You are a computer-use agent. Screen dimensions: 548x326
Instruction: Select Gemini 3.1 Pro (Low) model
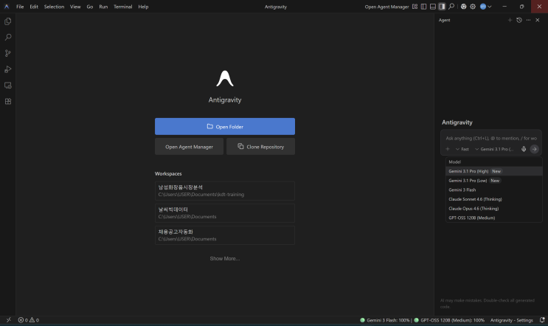pos(494,180)
